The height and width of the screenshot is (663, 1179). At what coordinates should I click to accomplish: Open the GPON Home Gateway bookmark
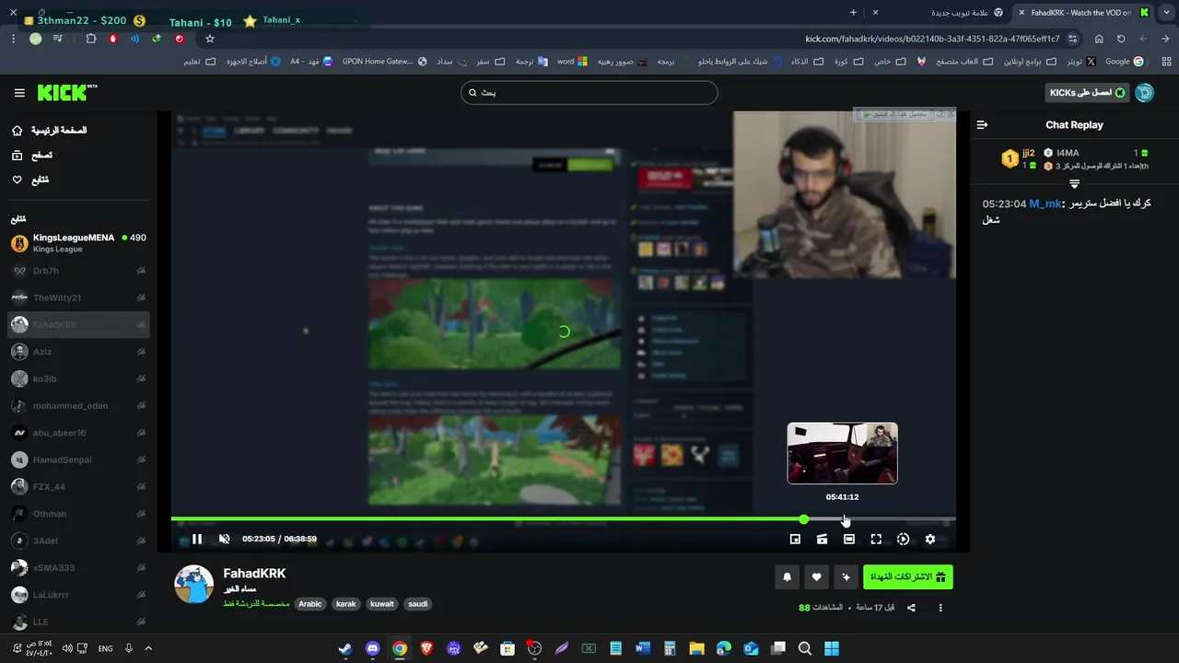(x=385, y=62)
